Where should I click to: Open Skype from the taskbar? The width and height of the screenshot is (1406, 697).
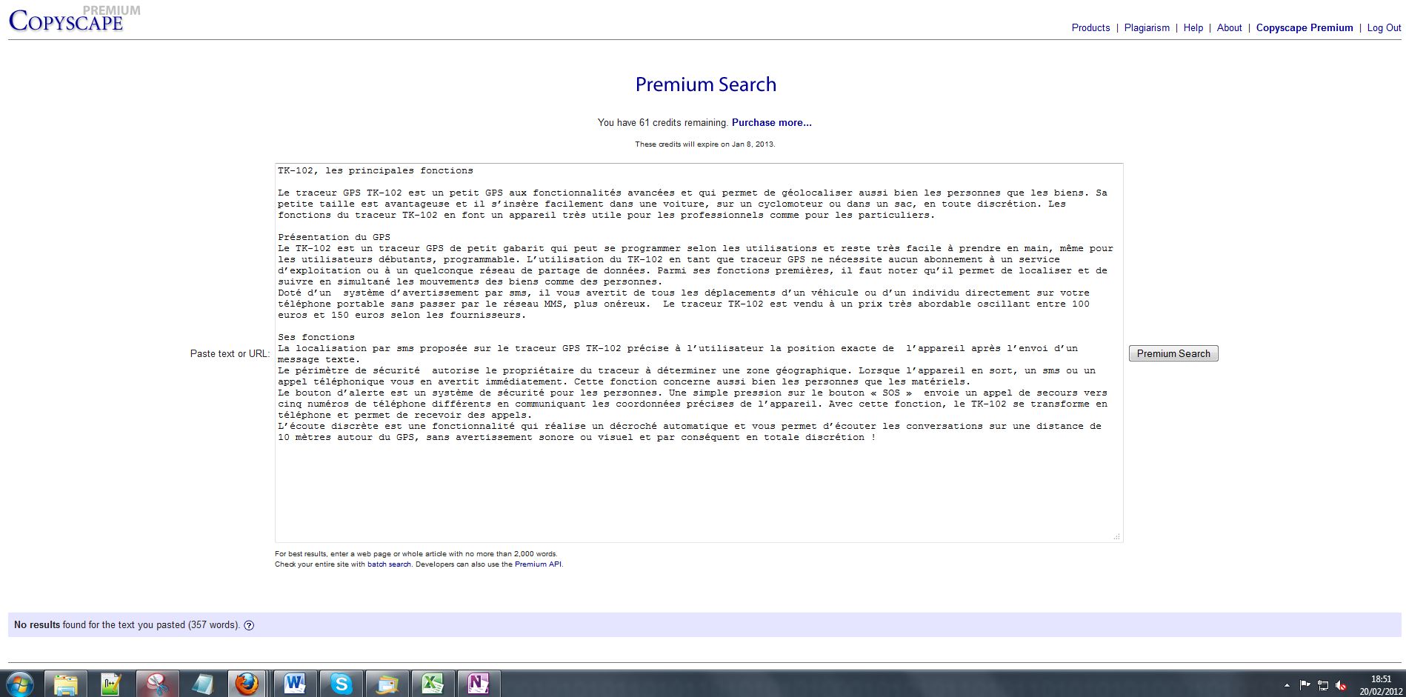341,684
